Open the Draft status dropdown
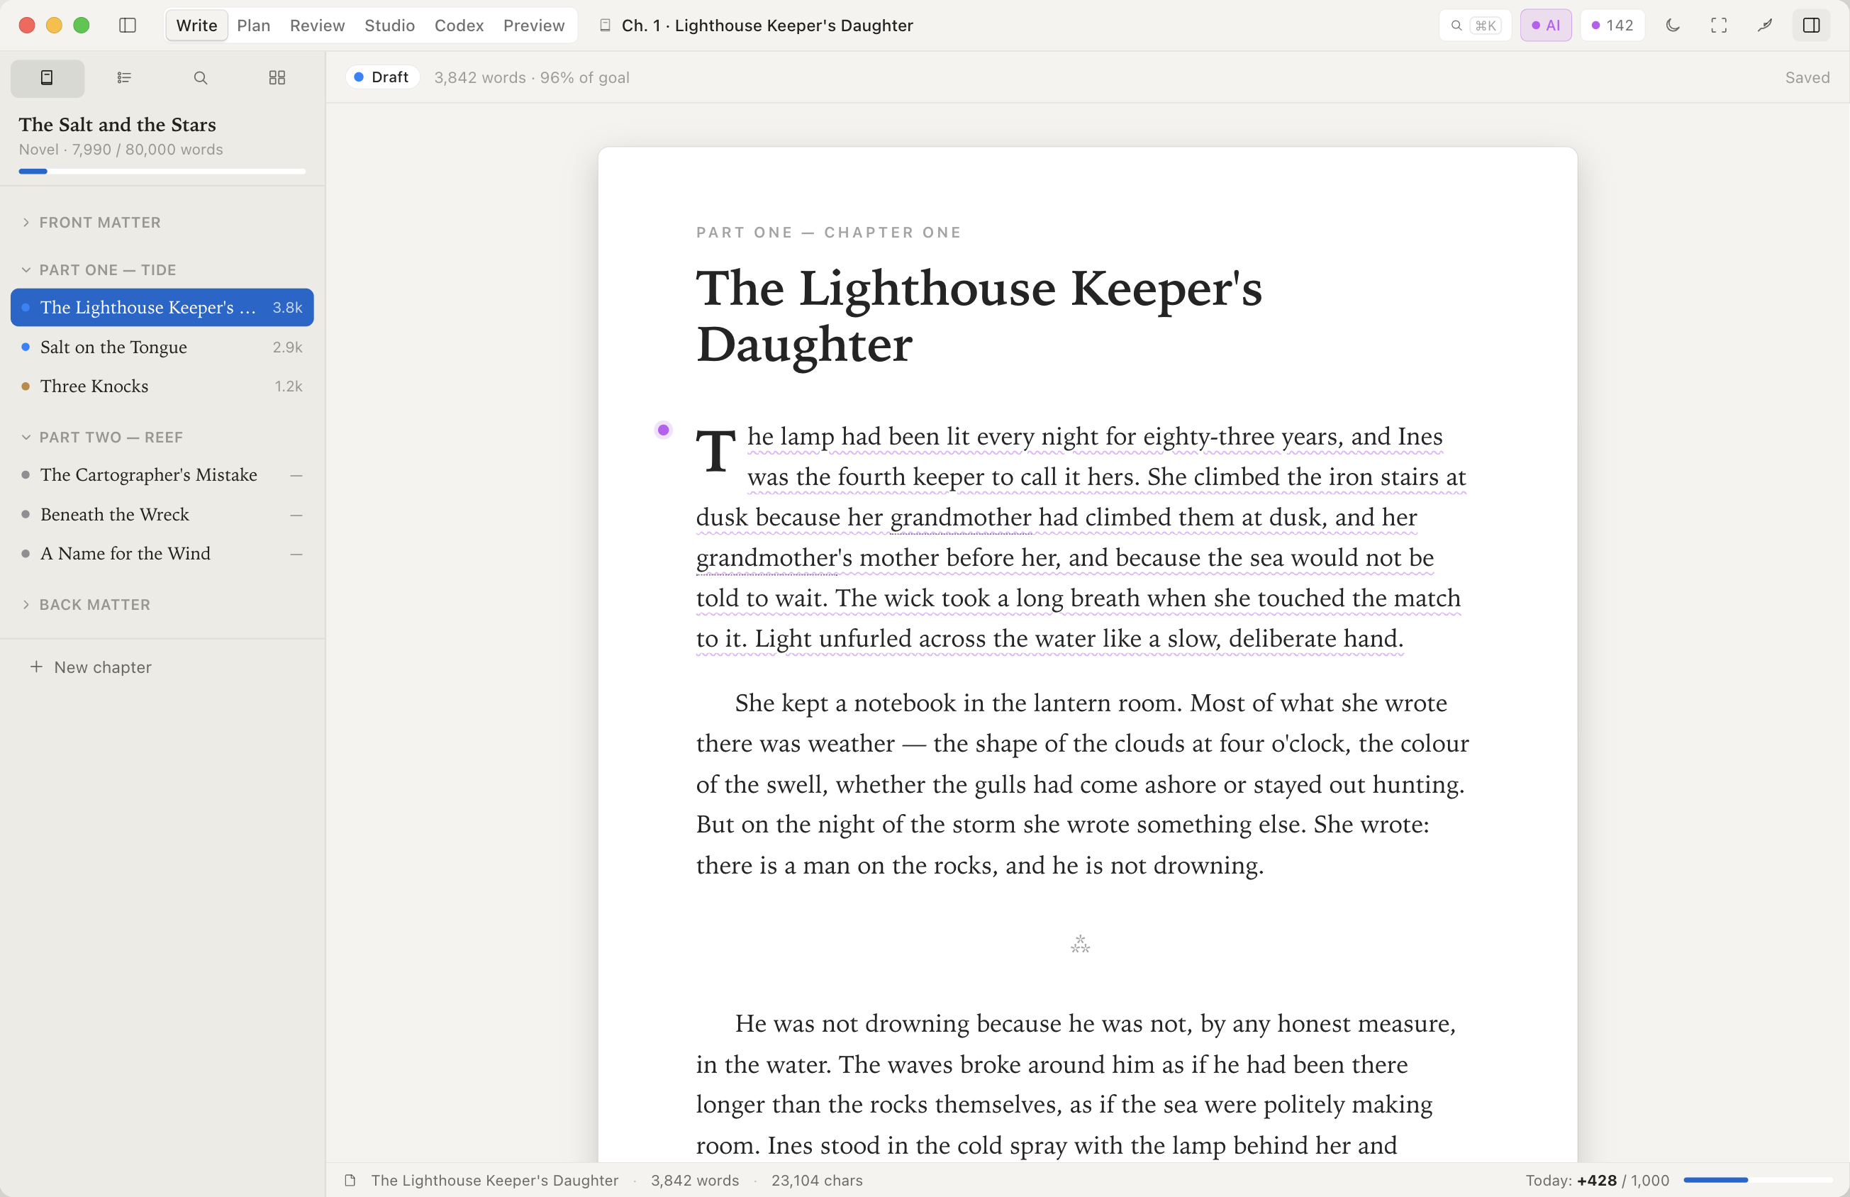 pos(381,77)
